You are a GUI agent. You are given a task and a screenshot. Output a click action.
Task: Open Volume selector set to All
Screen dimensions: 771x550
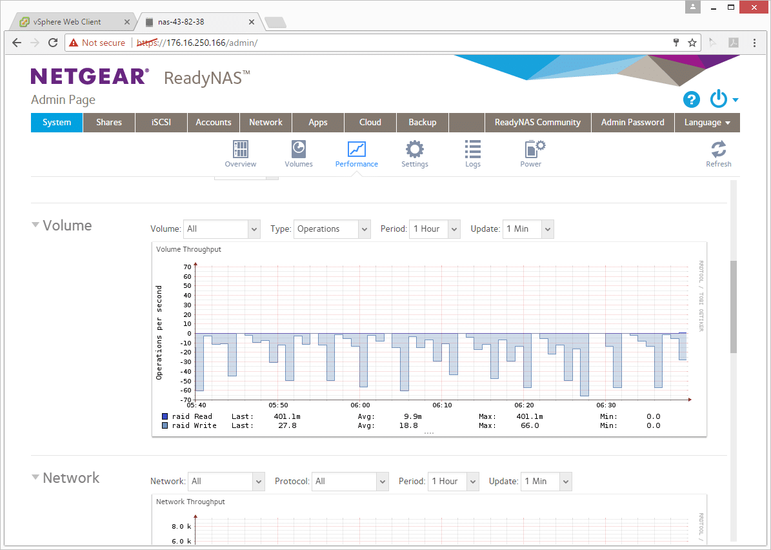point(222,229)
